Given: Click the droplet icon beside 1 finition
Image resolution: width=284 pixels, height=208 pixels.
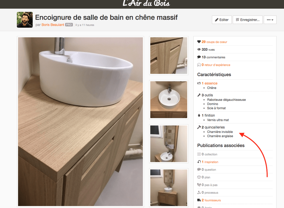Looking at the screenshot, I should point(199,115).
